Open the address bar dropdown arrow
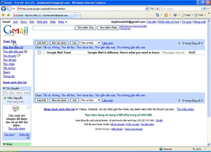The image size is (211, 152). coord(147,9)
